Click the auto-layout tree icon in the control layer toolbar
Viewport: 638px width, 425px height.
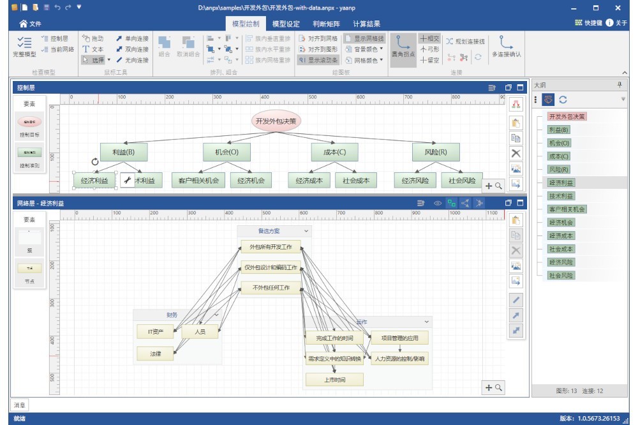pos(517,105)
